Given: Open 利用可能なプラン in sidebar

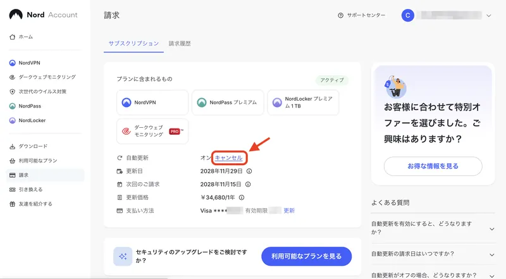Looking at the screenshot, I should click(38, 161).
